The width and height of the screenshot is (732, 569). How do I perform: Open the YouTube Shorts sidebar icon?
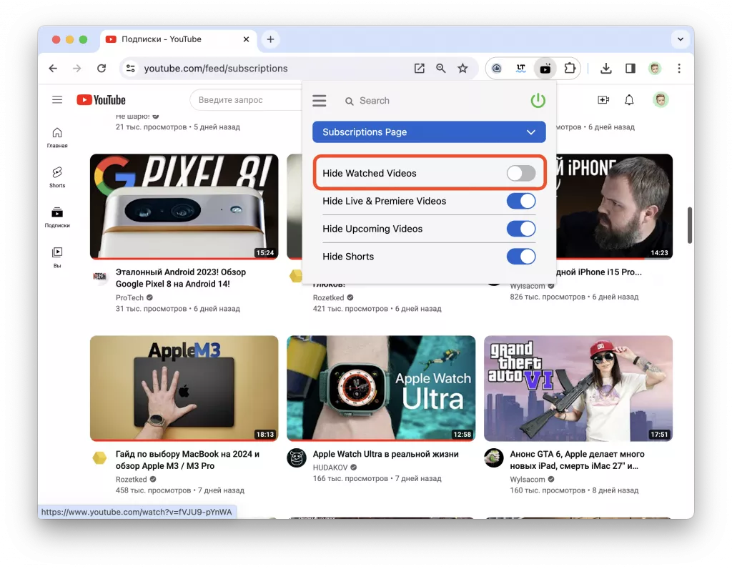56,176
